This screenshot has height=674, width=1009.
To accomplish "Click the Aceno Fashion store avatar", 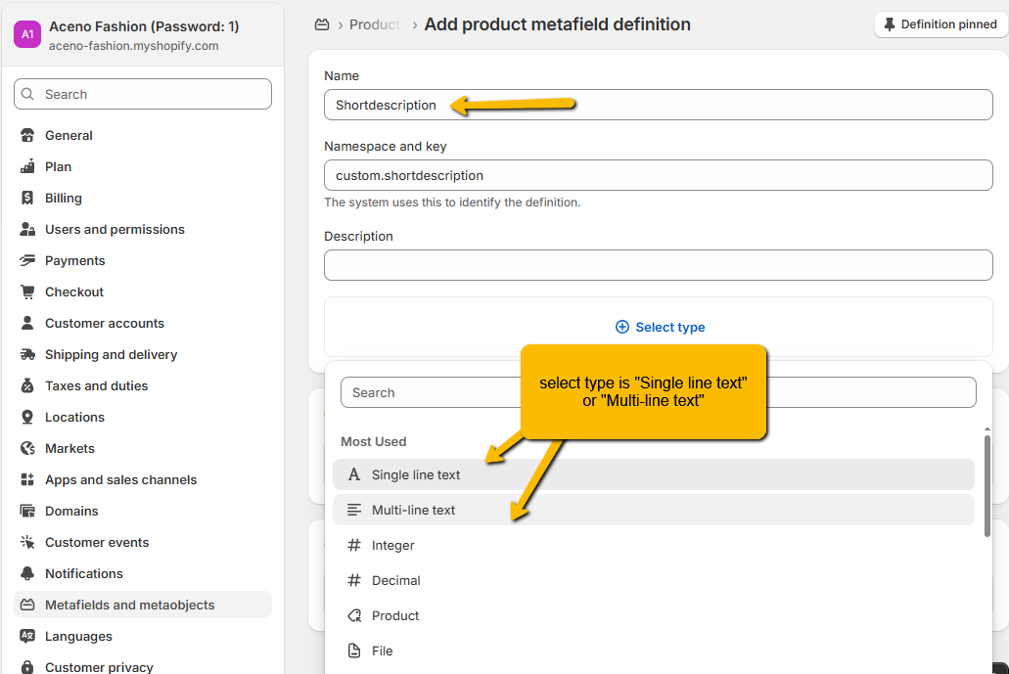I will click(26, 34).
